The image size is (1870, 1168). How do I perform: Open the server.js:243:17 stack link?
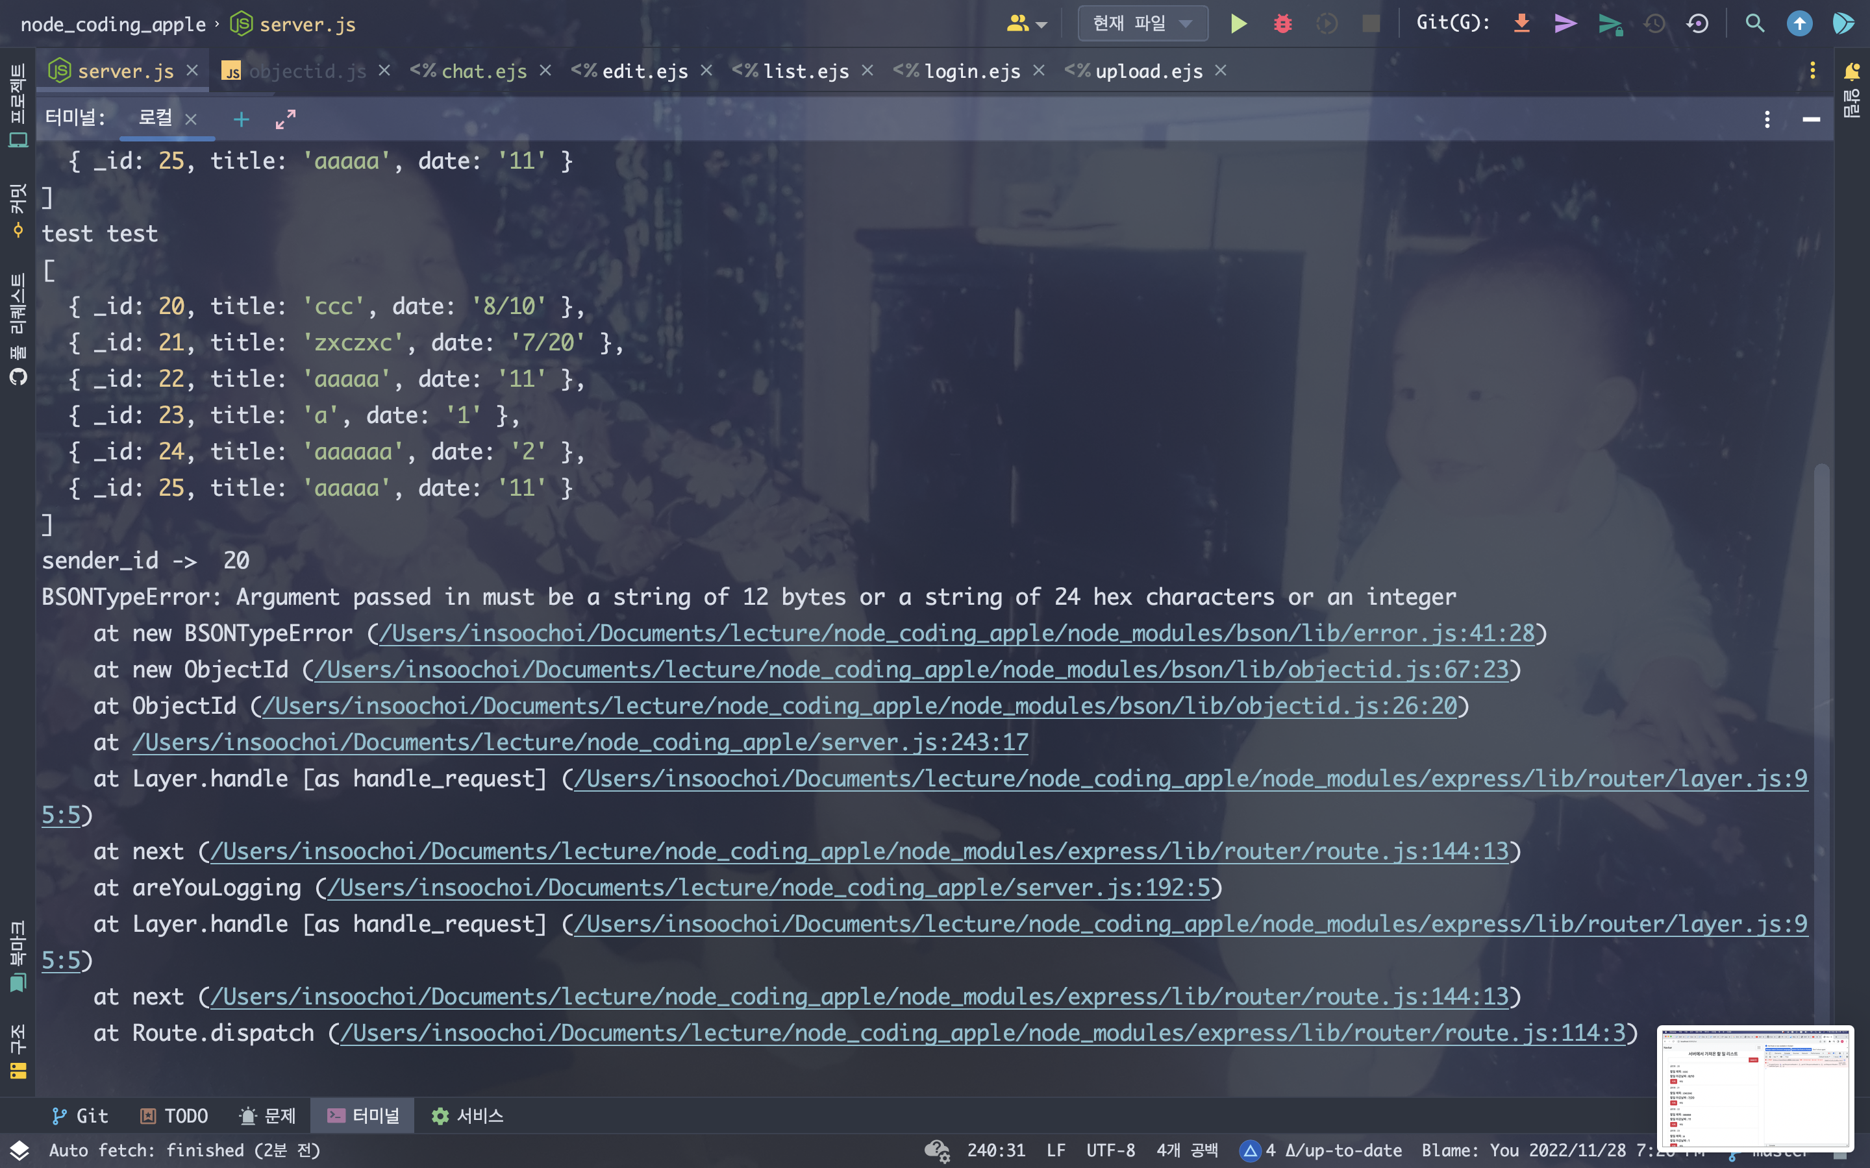(x=580, y=742)
